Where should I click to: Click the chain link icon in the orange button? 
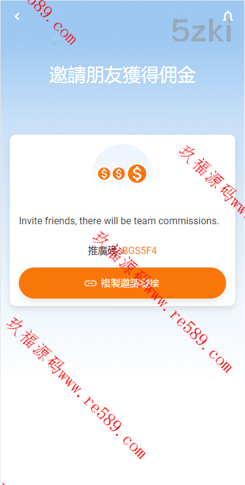90,283
